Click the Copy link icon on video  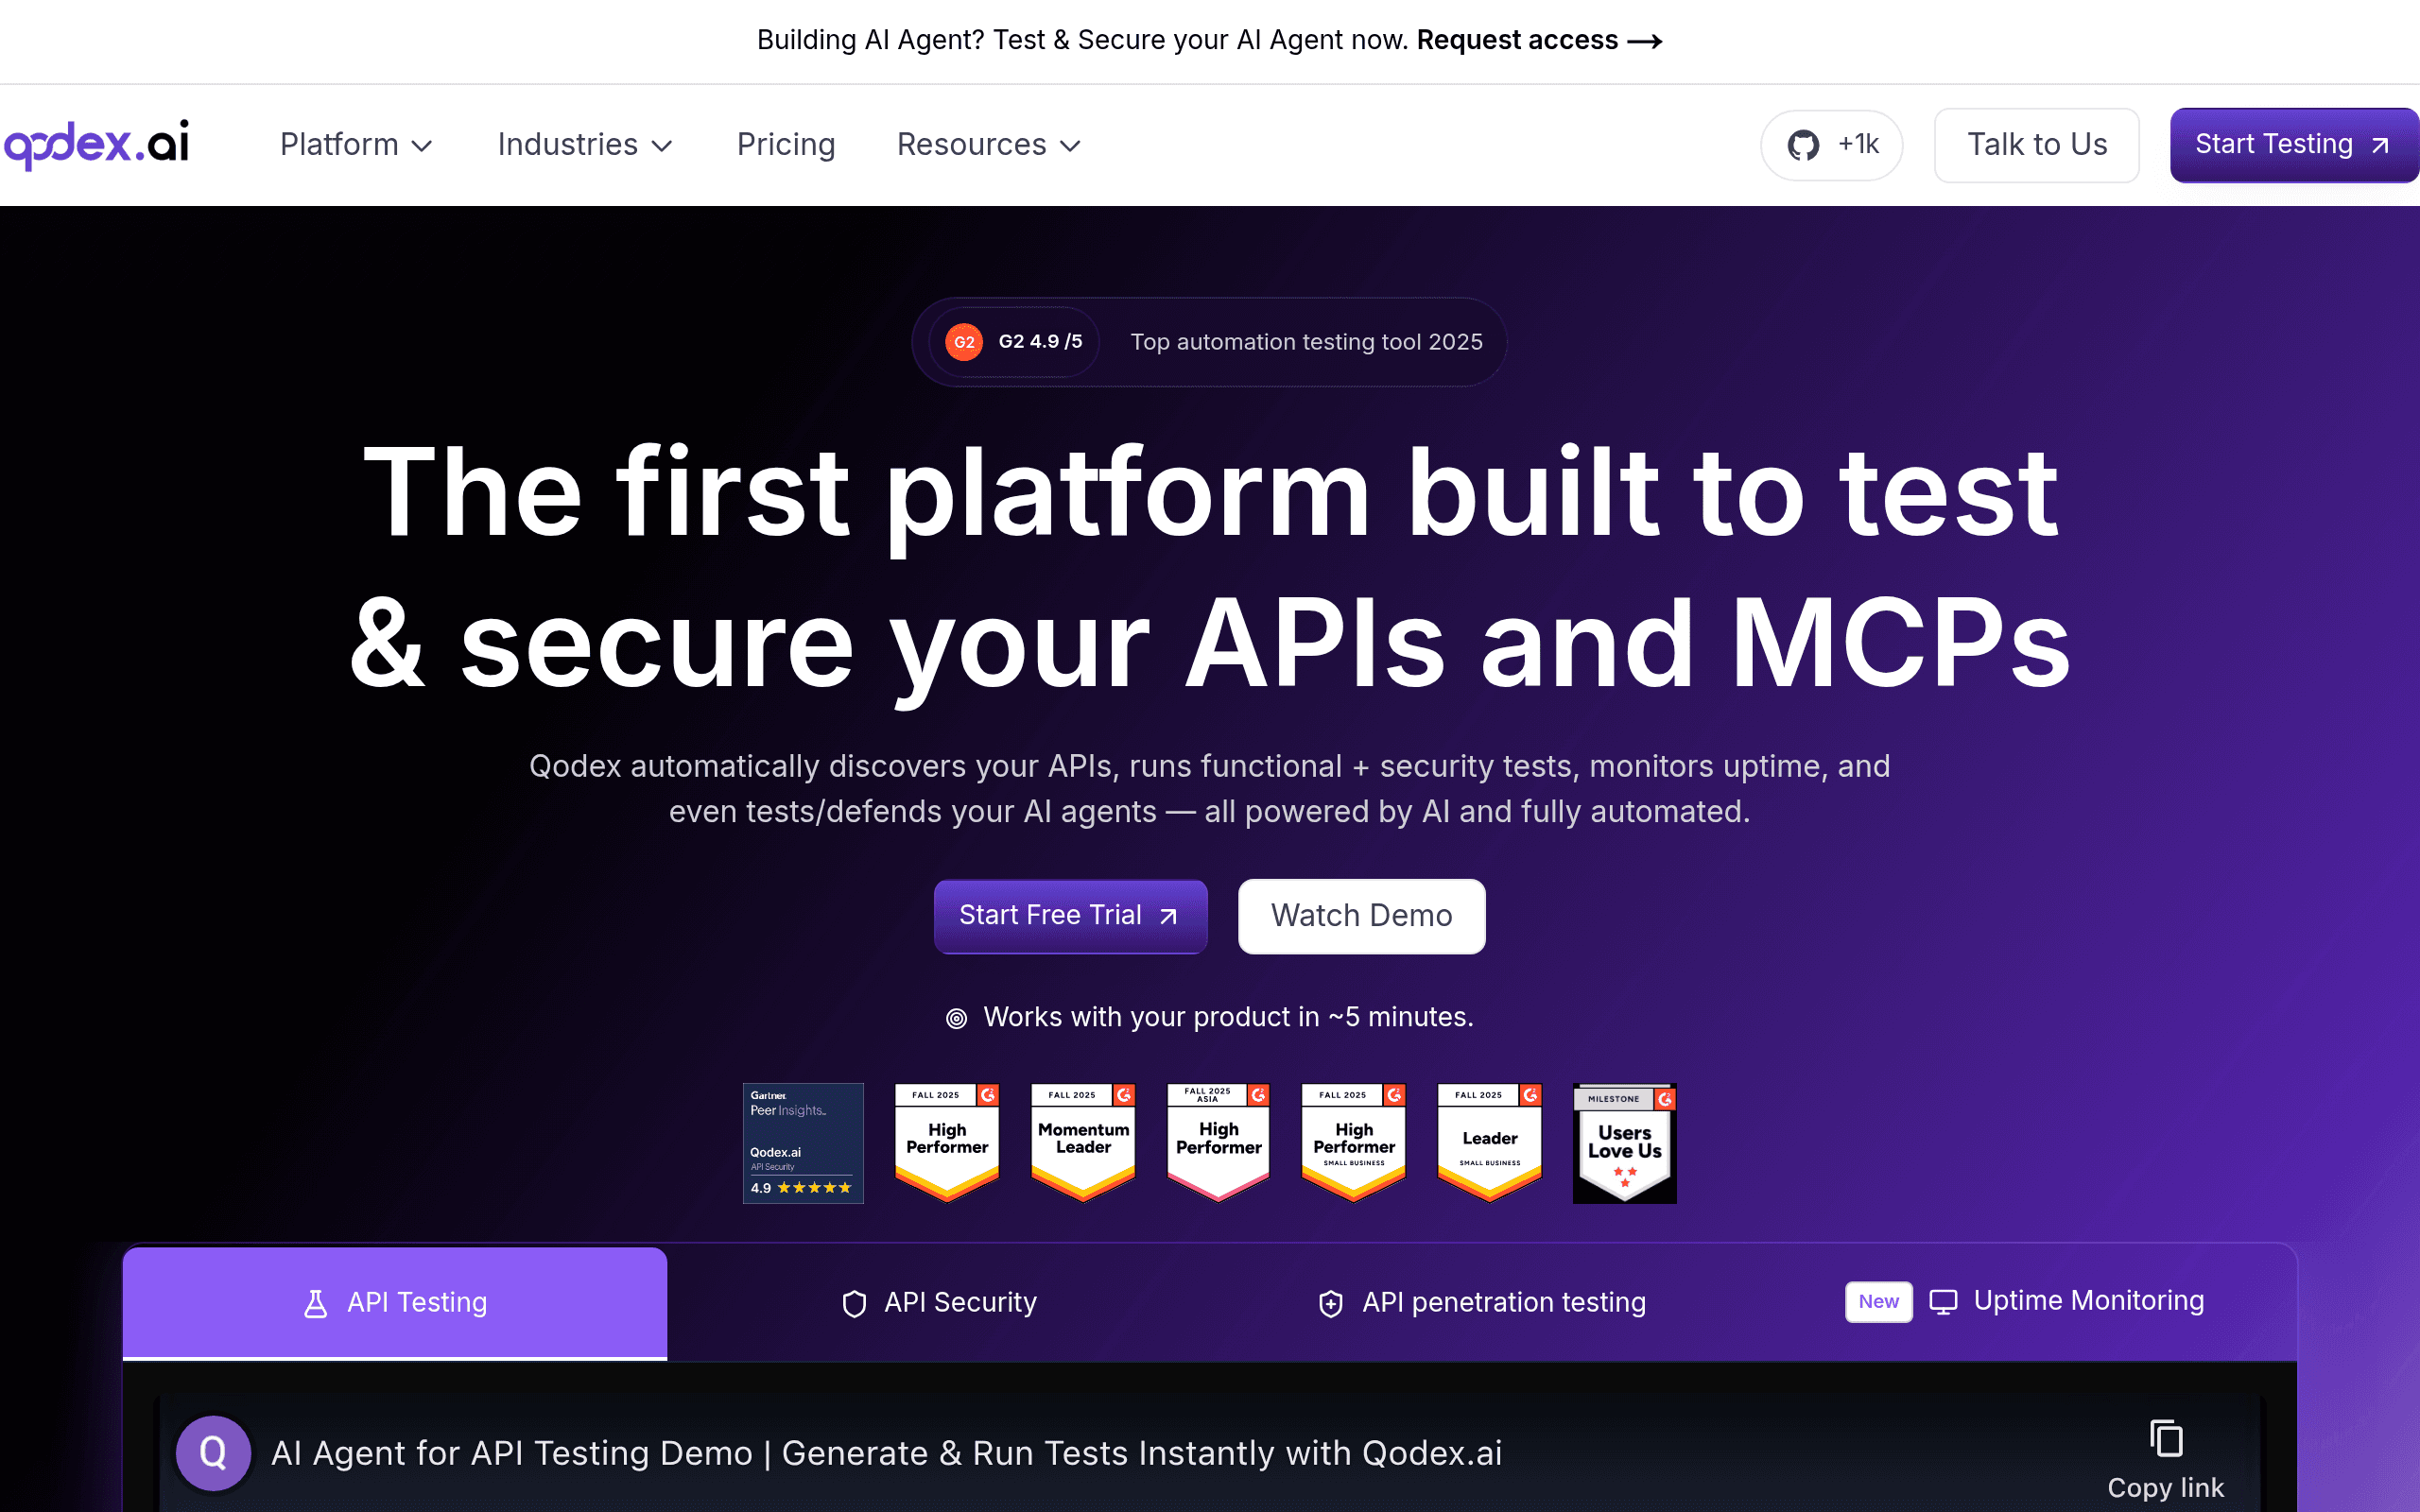2166,1459
